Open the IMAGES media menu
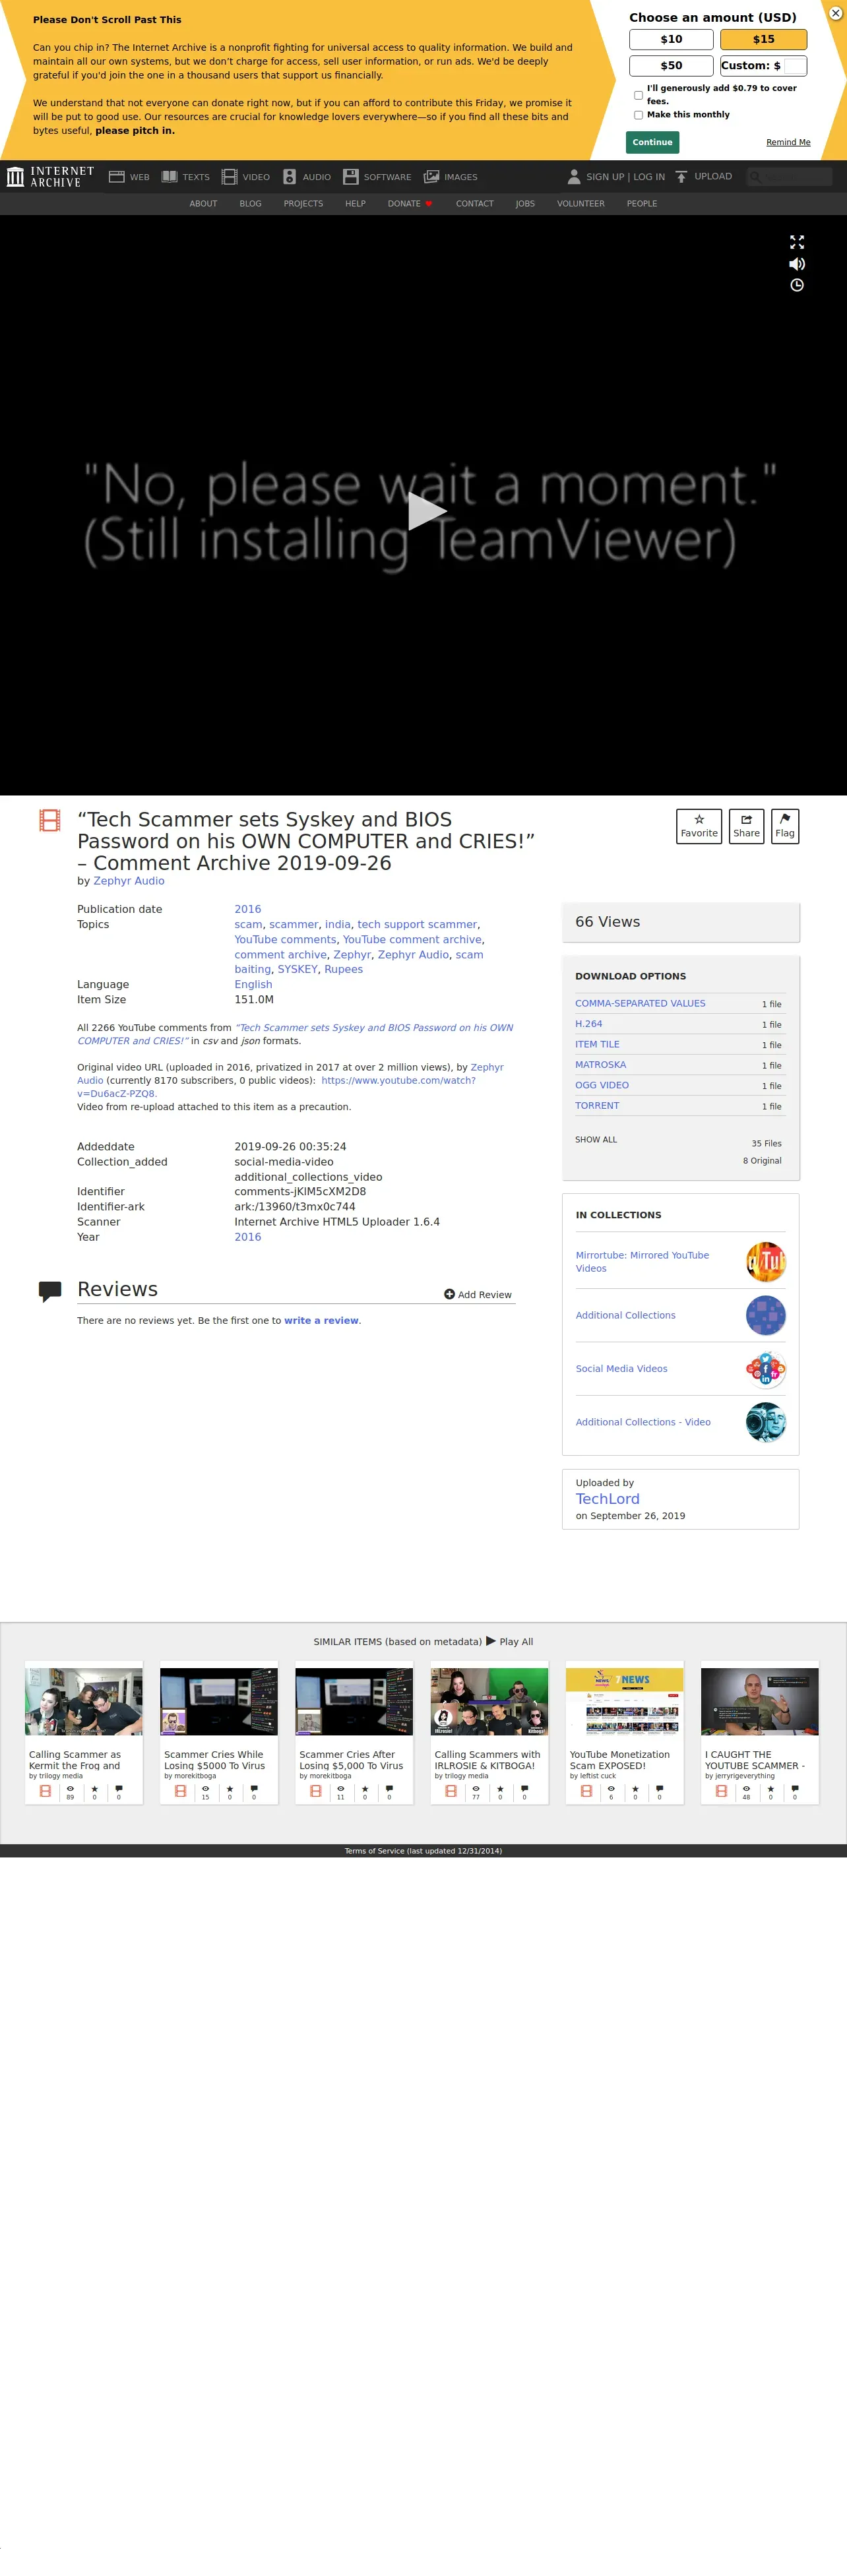847x2554 pixels. pyautogui.click(x=451, y=177)
